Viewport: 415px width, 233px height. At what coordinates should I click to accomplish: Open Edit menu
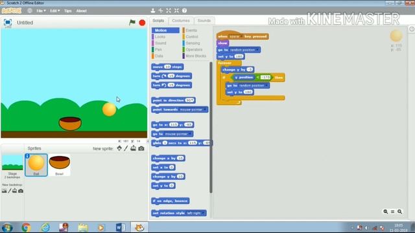(54, 11)
